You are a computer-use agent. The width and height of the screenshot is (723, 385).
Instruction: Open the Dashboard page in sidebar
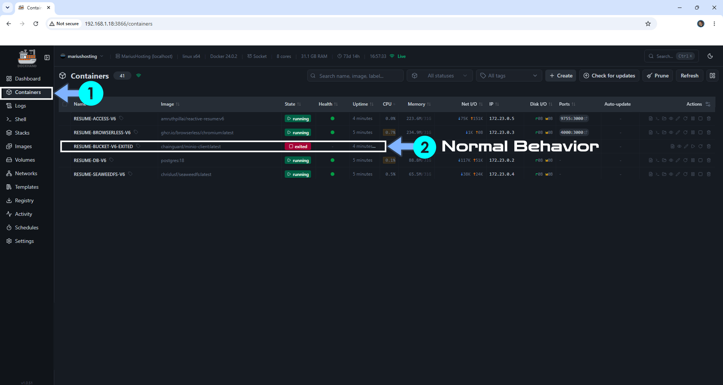point(27,79)
